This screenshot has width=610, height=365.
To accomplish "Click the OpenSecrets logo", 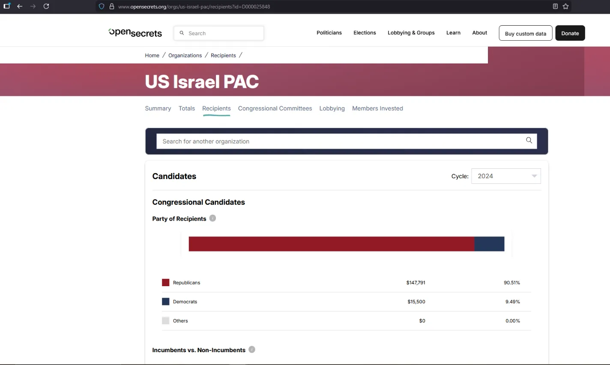I will (x=135, y=33).
